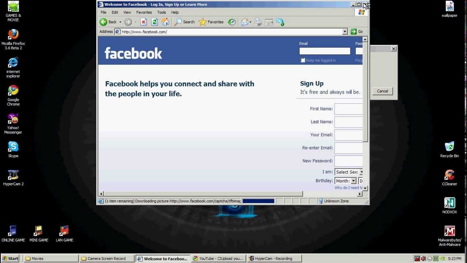Select NODXOX desktop icon
467x263 pixels.
click(449, 206)
